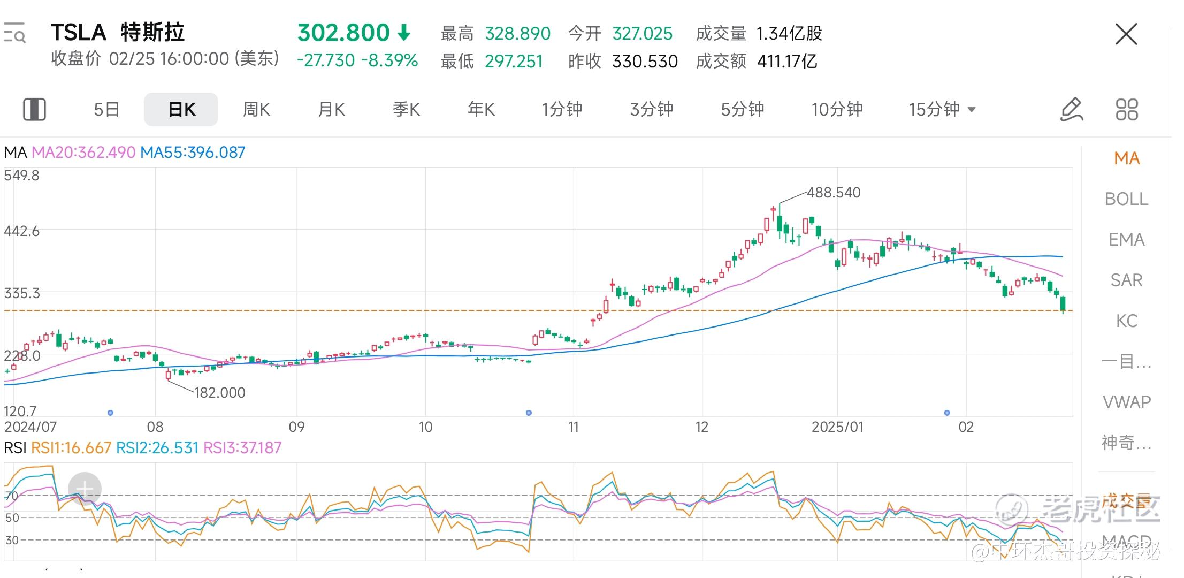Open the four-grid multi-chart icon
This screenshot has height=578, width=1184.
pyautogui.click(x=1126, y=109)
